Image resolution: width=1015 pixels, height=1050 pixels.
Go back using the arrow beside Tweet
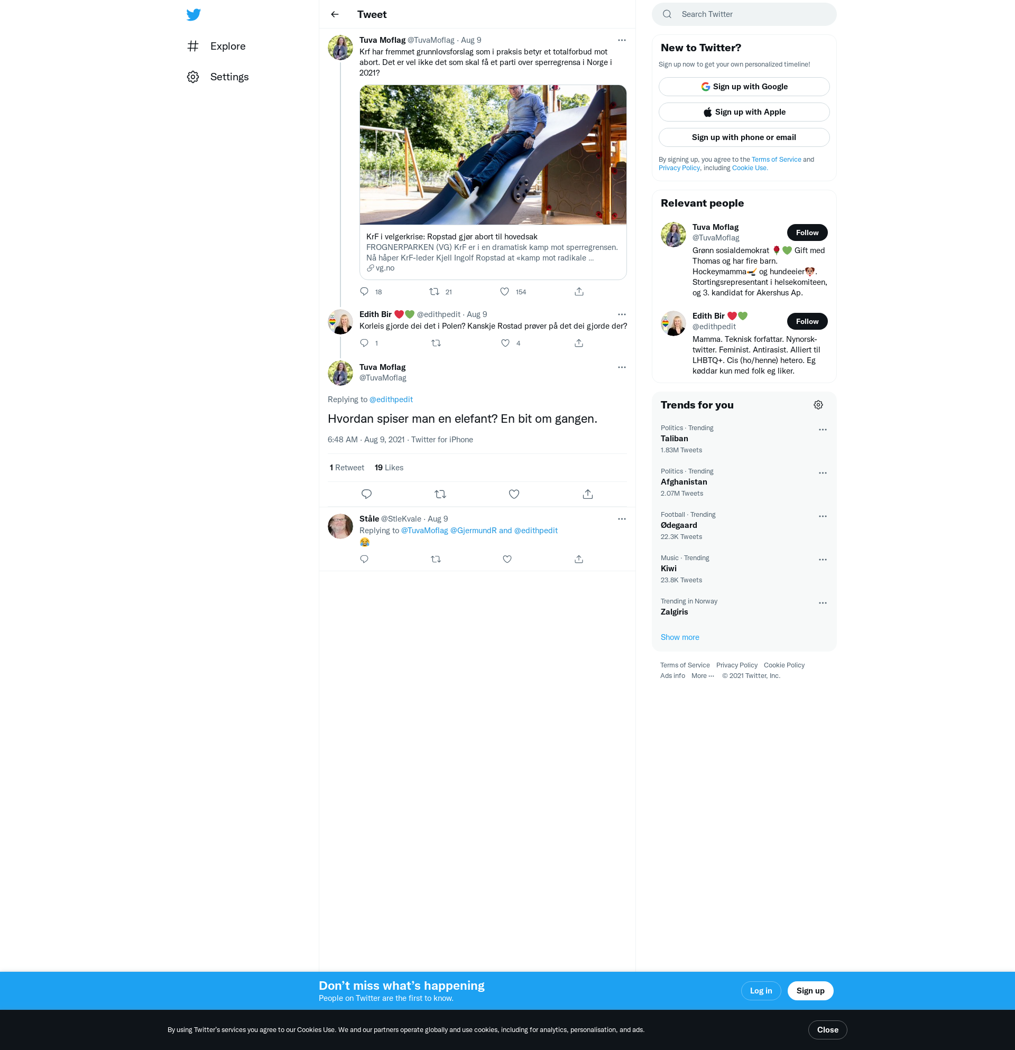click(335, 14)
